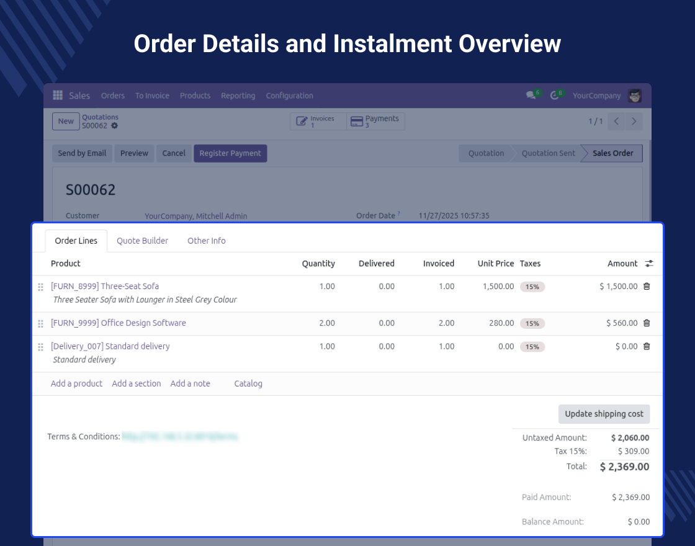This screenshot has width=695, height=546.
Task: Delete the Office Design Software line
Action: [x=647, y=323]
